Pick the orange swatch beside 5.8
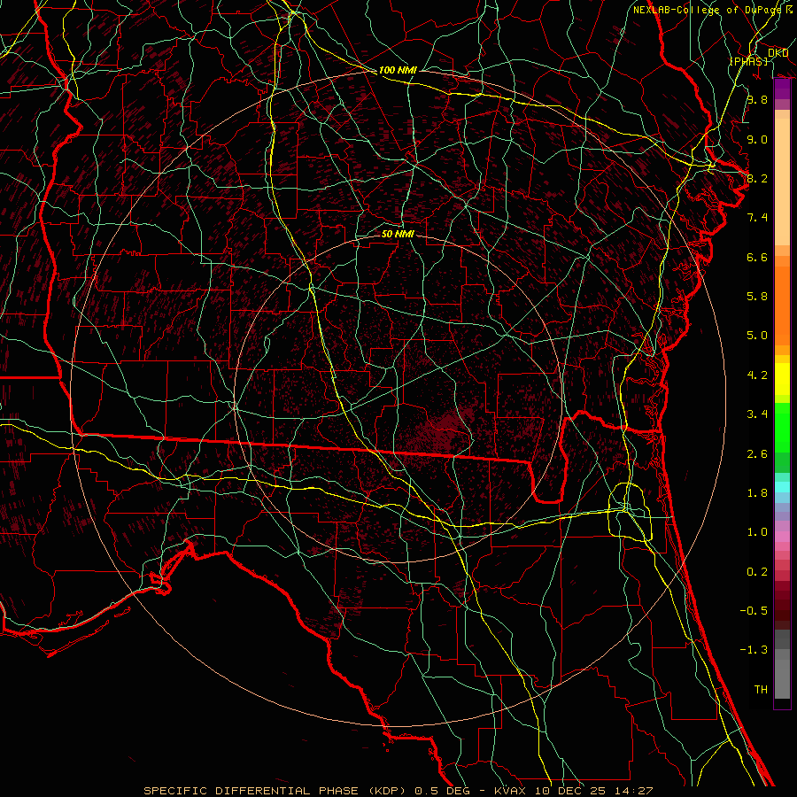 point(782,297)
